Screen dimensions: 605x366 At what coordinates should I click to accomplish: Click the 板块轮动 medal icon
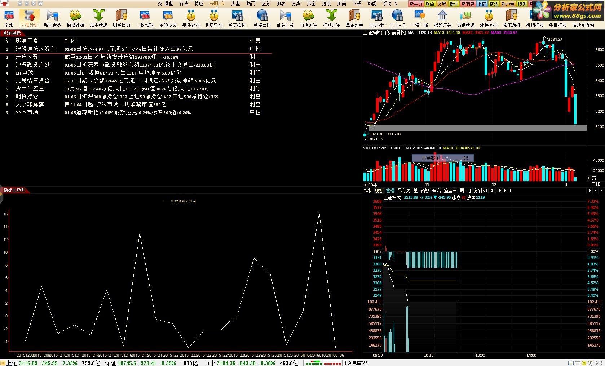(214, 19)
